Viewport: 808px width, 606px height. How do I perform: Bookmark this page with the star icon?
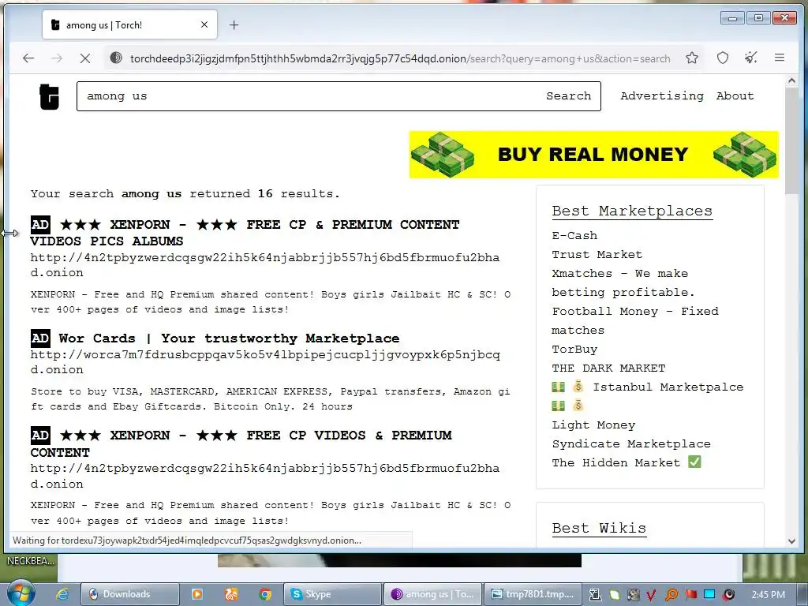[x=691, y=58]
